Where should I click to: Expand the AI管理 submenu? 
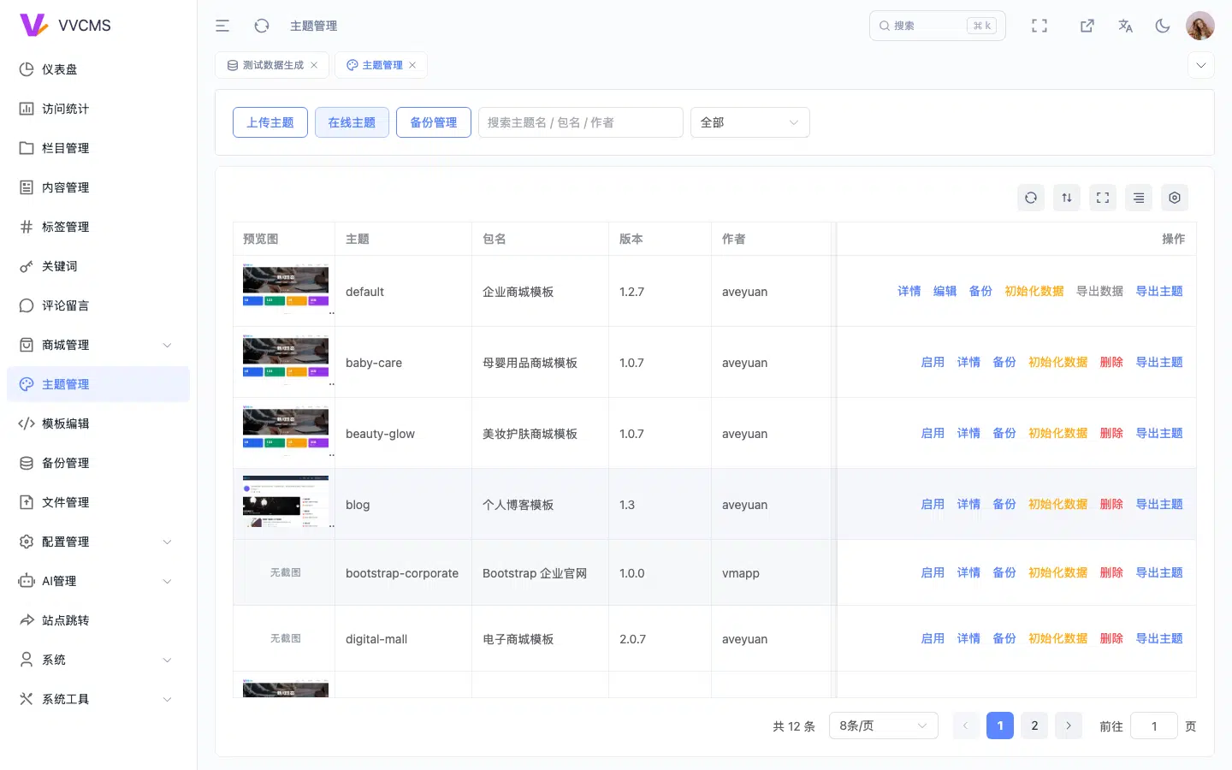point(98,581)
